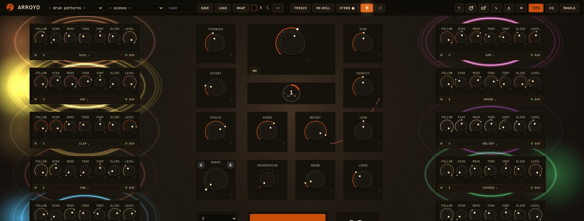Select snapshot slot B in top bar

[261, 8]
